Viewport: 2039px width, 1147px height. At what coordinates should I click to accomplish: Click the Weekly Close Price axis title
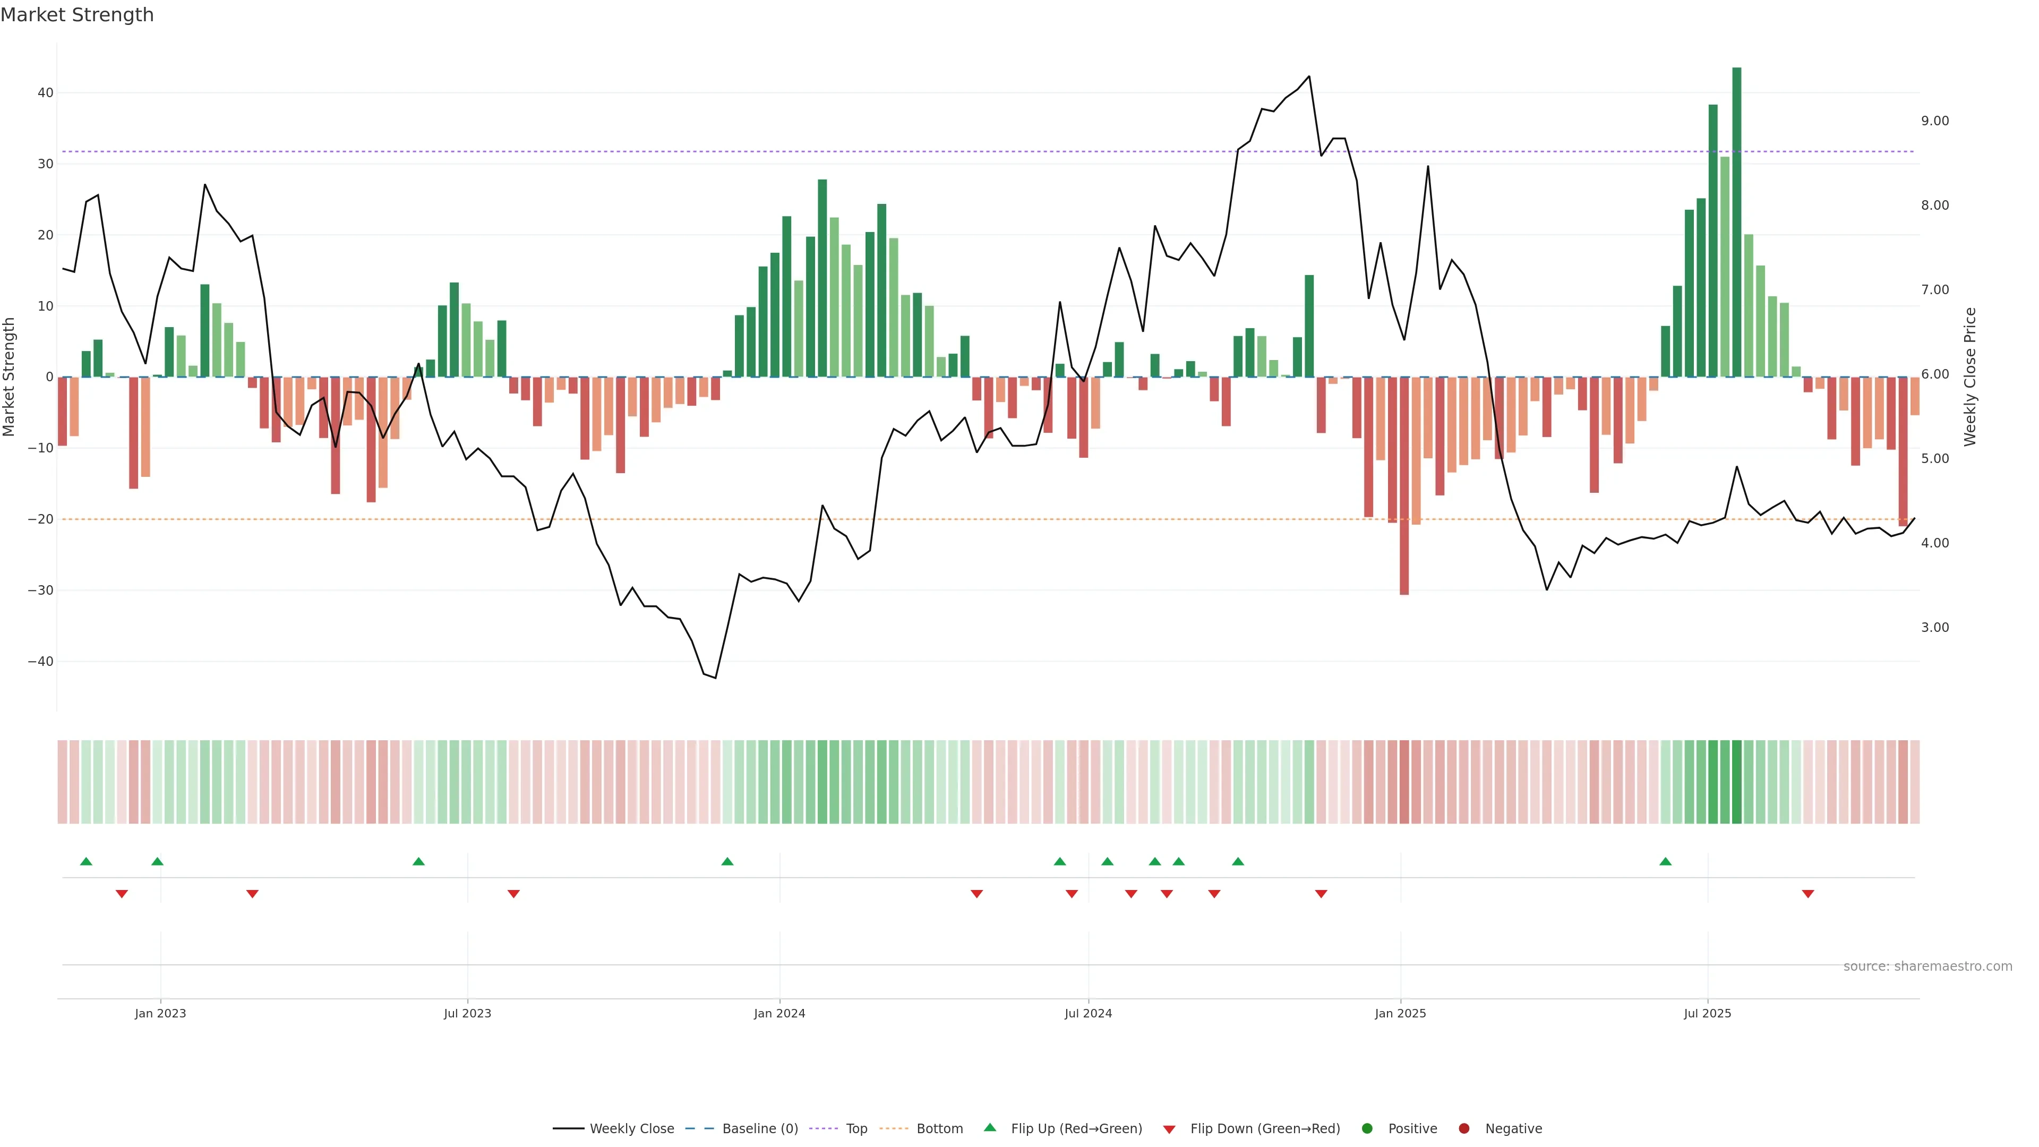tap(1970, 377)
